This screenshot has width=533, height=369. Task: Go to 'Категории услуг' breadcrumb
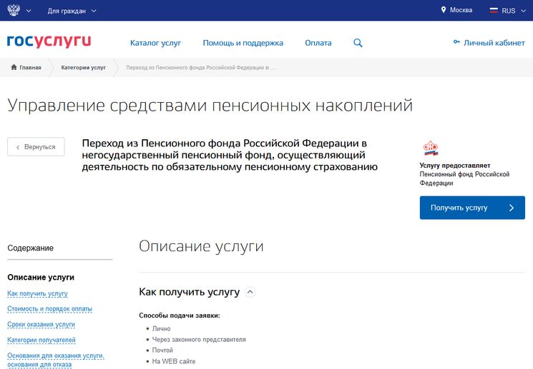[x=83, y=68]
